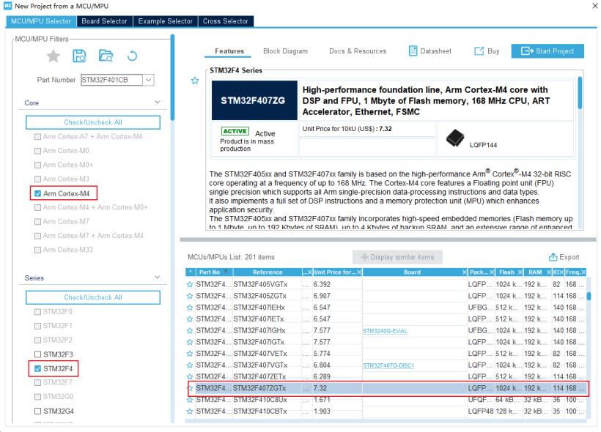Open Datasheet document icon
Viewport: 601px width, 432px height.
click(x=413, y=51)
